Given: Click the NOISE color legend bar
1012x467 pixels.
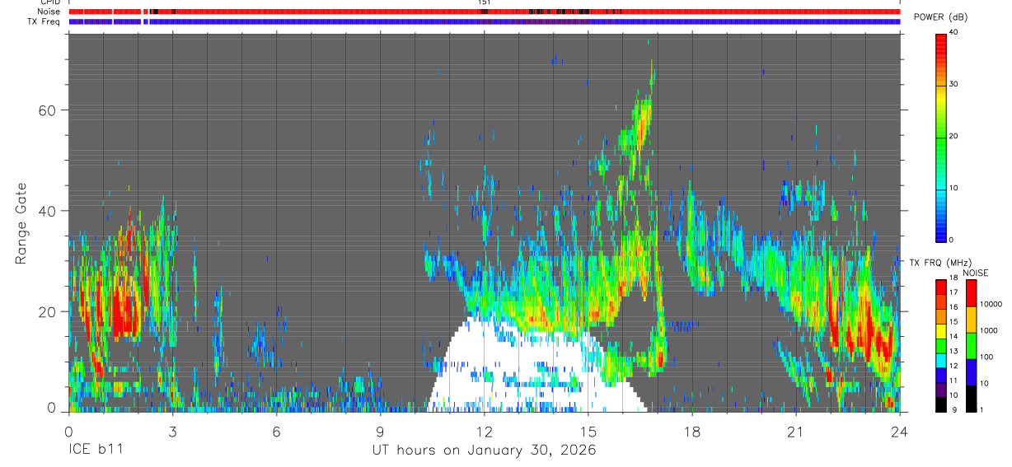Looking at the screenshot, I should point(971,346).
